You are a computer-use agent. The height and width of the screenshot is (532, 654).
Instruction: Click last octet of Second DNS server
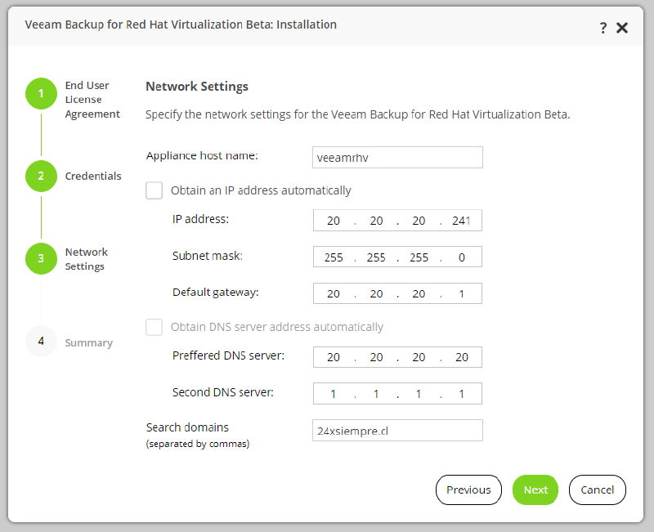coord(461,394)
